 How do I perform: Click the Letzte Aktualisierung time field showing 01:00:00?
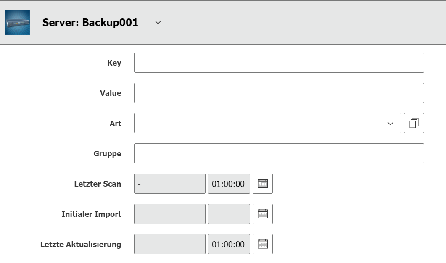pyautogui.click(x=229, y=244)
